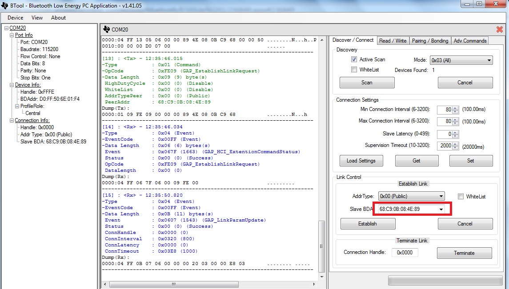Click the Set connection settings button
Screen dimensions: 509x289
point(471,161)
